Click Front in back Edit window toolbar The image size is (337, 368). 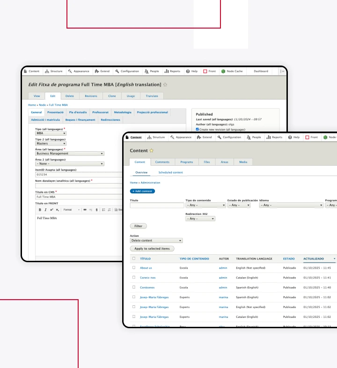[x=209, y=71]
